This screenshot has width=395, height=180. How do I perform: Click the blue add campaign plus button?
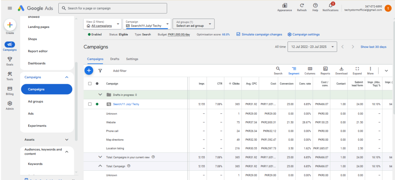(x=89, y=71)
